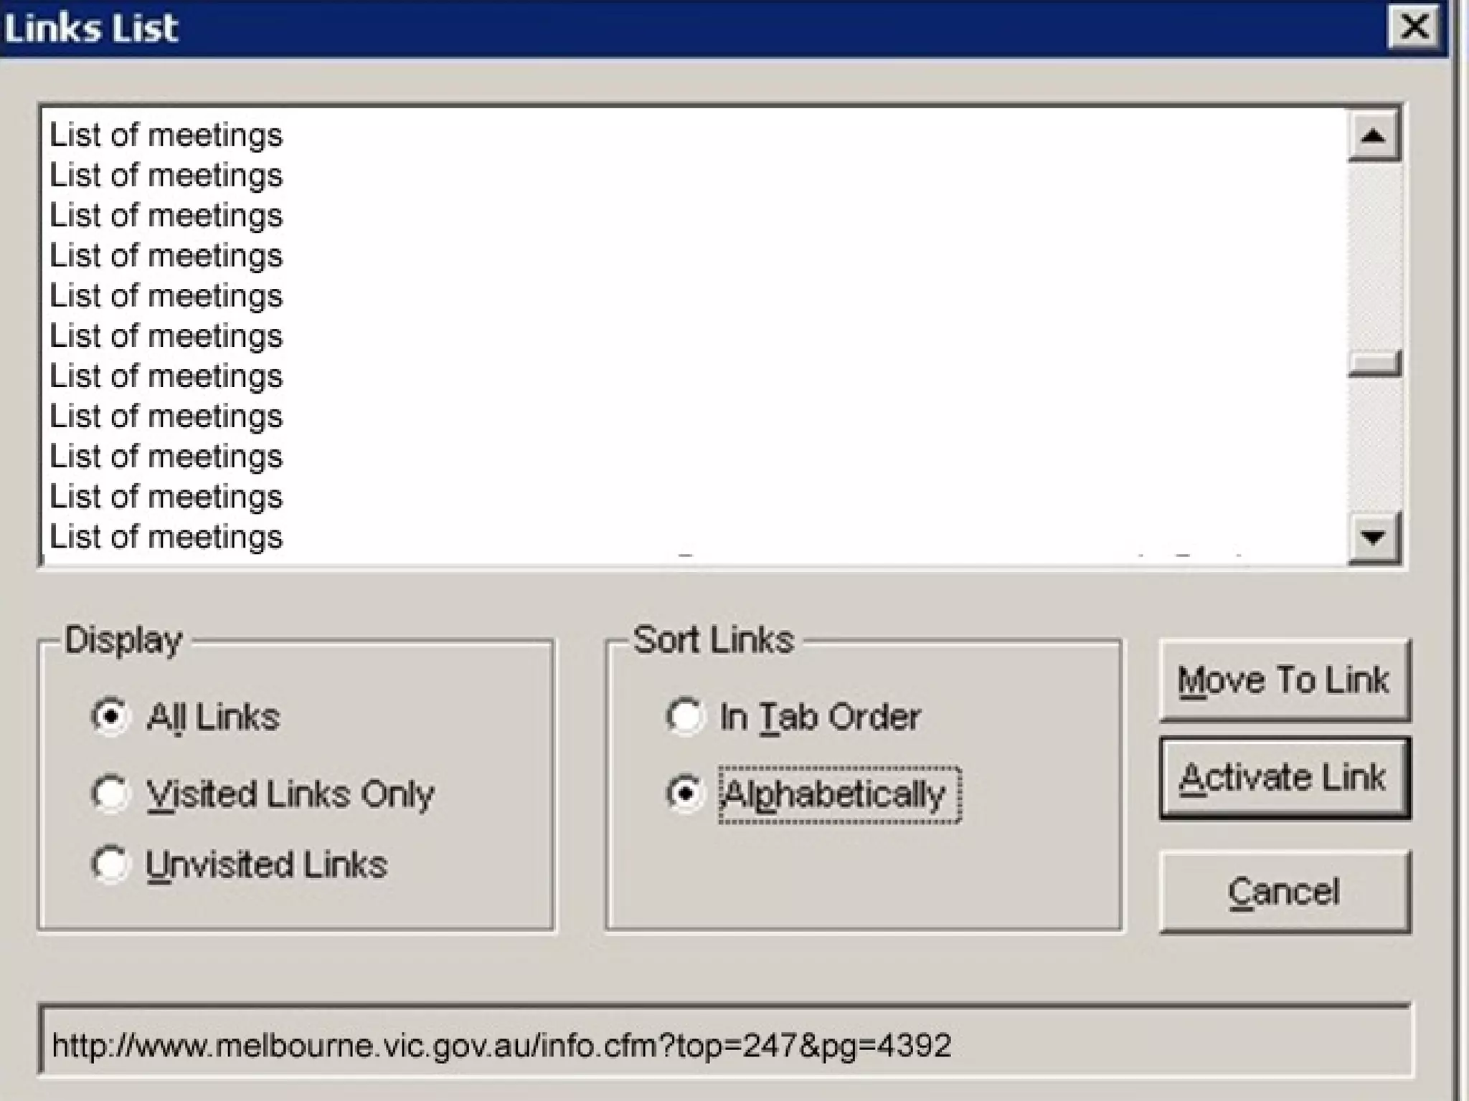
Task: Click scrollbar track below the thumb
Action: [1374, 444]
